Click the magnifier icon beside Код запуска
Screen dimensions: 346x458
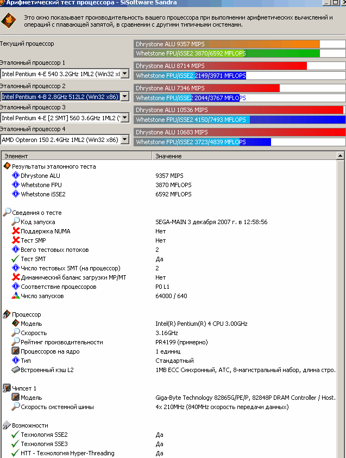tap(15, 222)
